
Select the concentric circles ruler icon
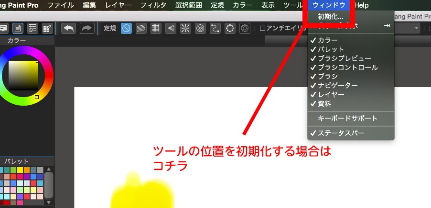click(200, 28)
